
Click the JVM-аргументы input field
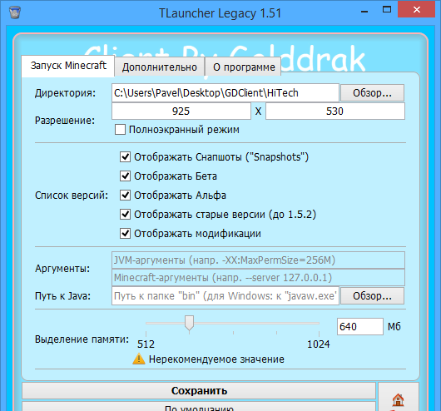click(258, 260)
